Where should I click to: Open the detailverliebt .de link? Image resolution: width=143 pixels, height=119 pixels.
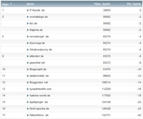pos(39,76)
